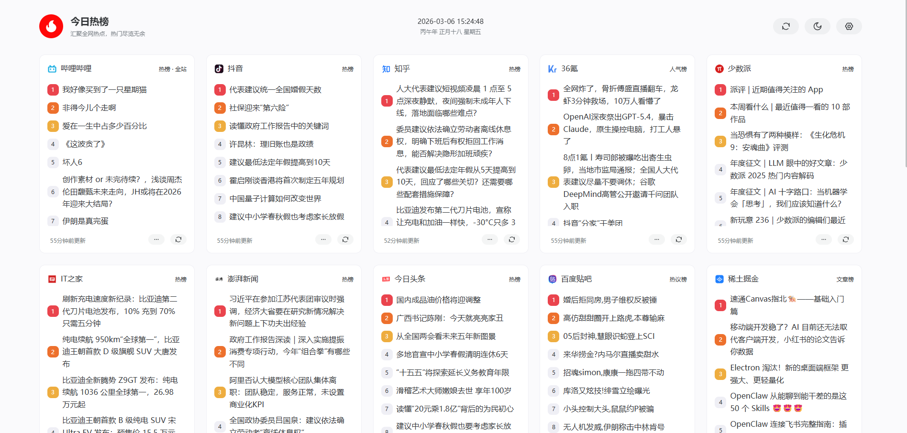This screenshot has height=433, width=907.
Task: Click the 抖音 platform icon
Action: click(219, 69)
